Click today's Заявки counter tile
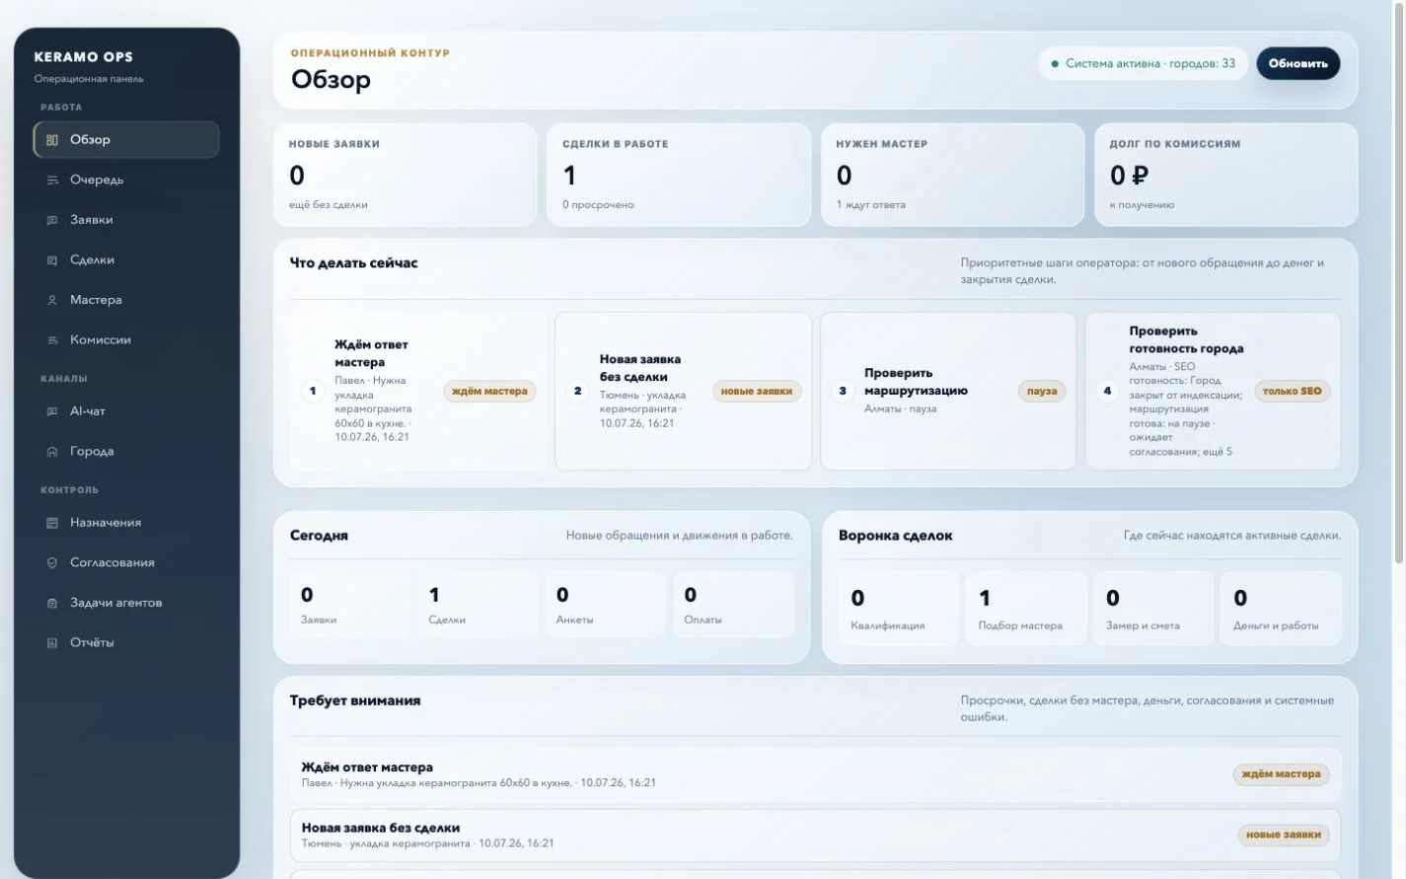The image size is (1406, 879). coord(350,605)
